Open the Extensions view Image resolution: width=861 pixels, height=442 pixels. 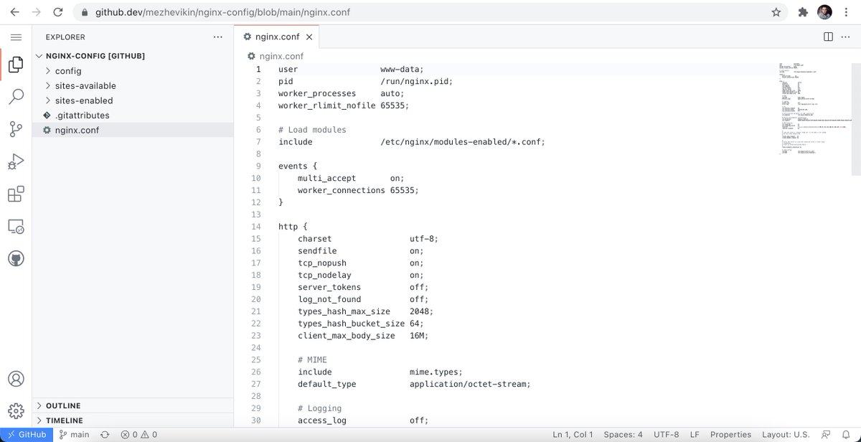(x=16, y=194)
